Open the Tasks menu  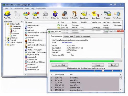click(x=6, y=8)
